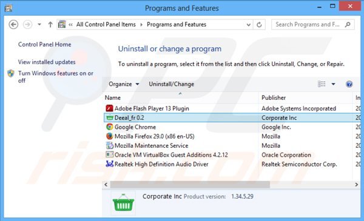Open the More view options dropdown arrow
This screenshot has height=221, width=364.
[x=333, y=84]
